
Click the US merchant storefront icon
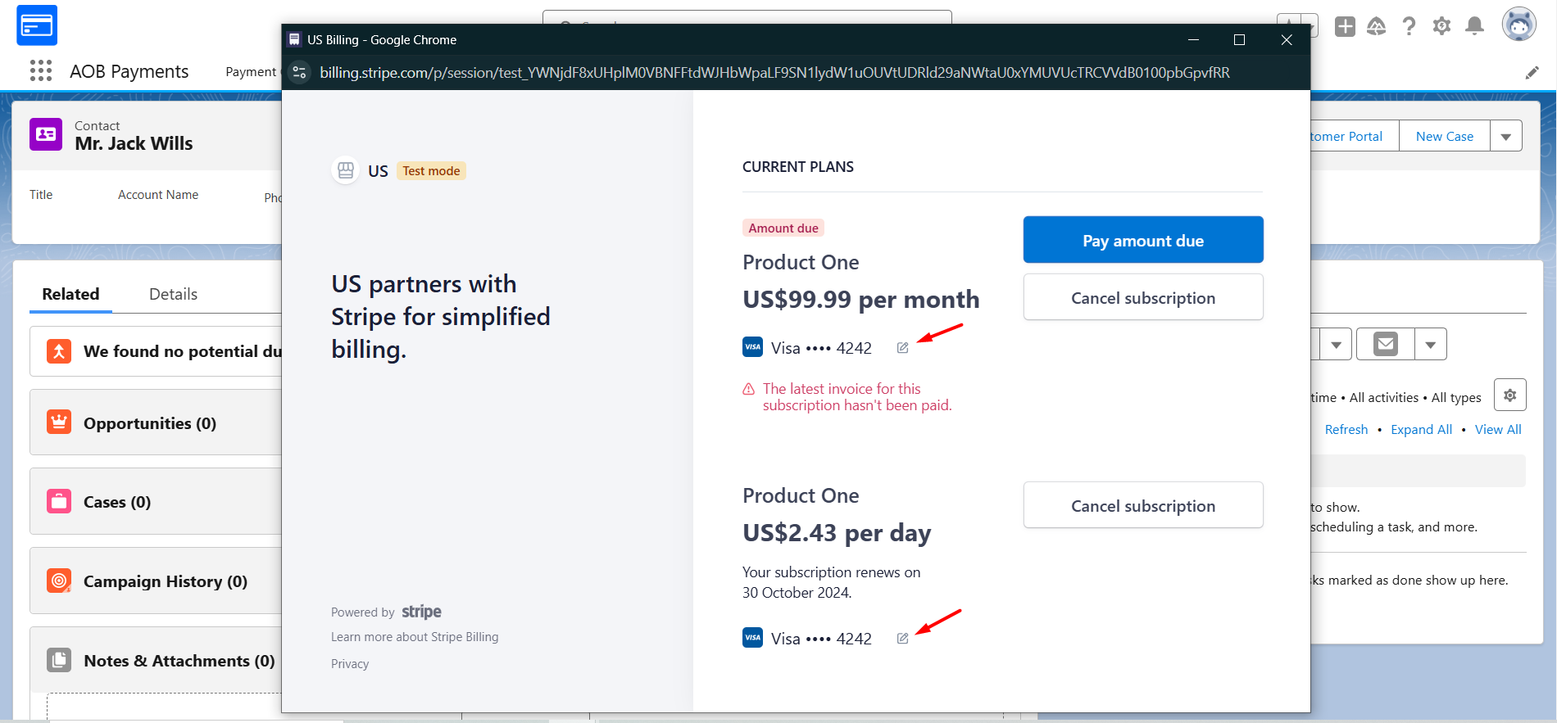point(346,170)
